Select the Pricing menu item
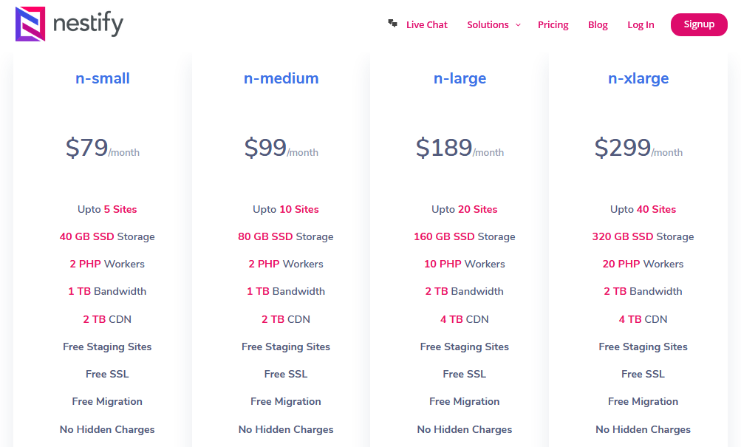Viewport: 741px width, 447px height. pyautogui.click(x=553, y=24)
